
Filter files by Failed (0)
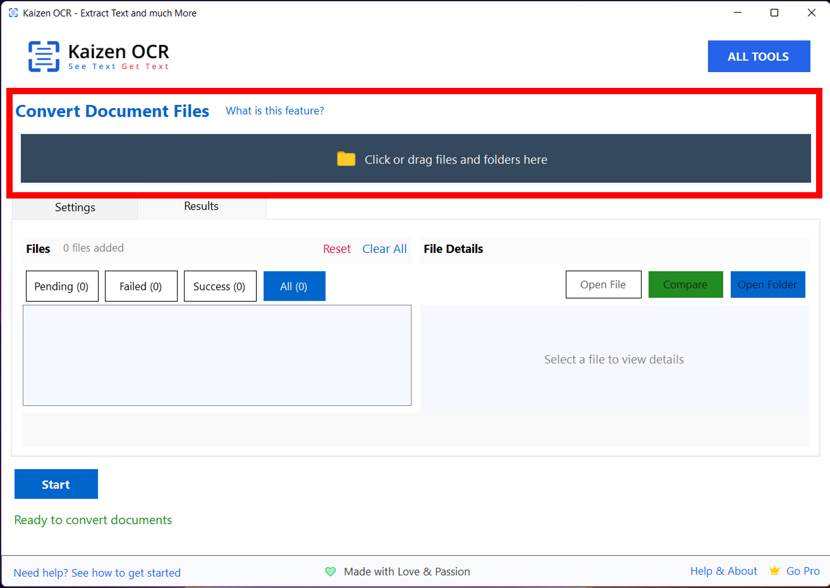tap(140, 286)
